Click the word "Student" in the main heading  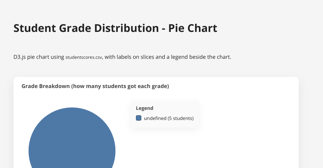[34, 28]
